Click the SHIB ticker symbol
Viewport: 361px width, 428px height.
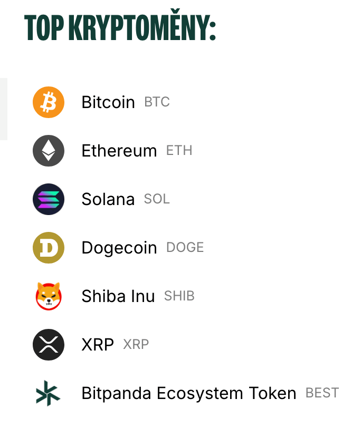179,296
